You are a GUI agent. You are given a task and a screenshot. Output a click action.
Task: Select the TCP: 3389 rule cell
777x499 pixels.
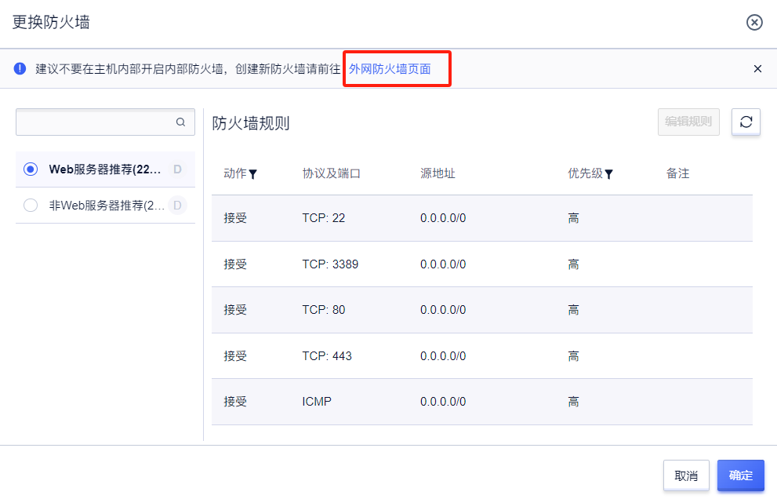point(330,264)
